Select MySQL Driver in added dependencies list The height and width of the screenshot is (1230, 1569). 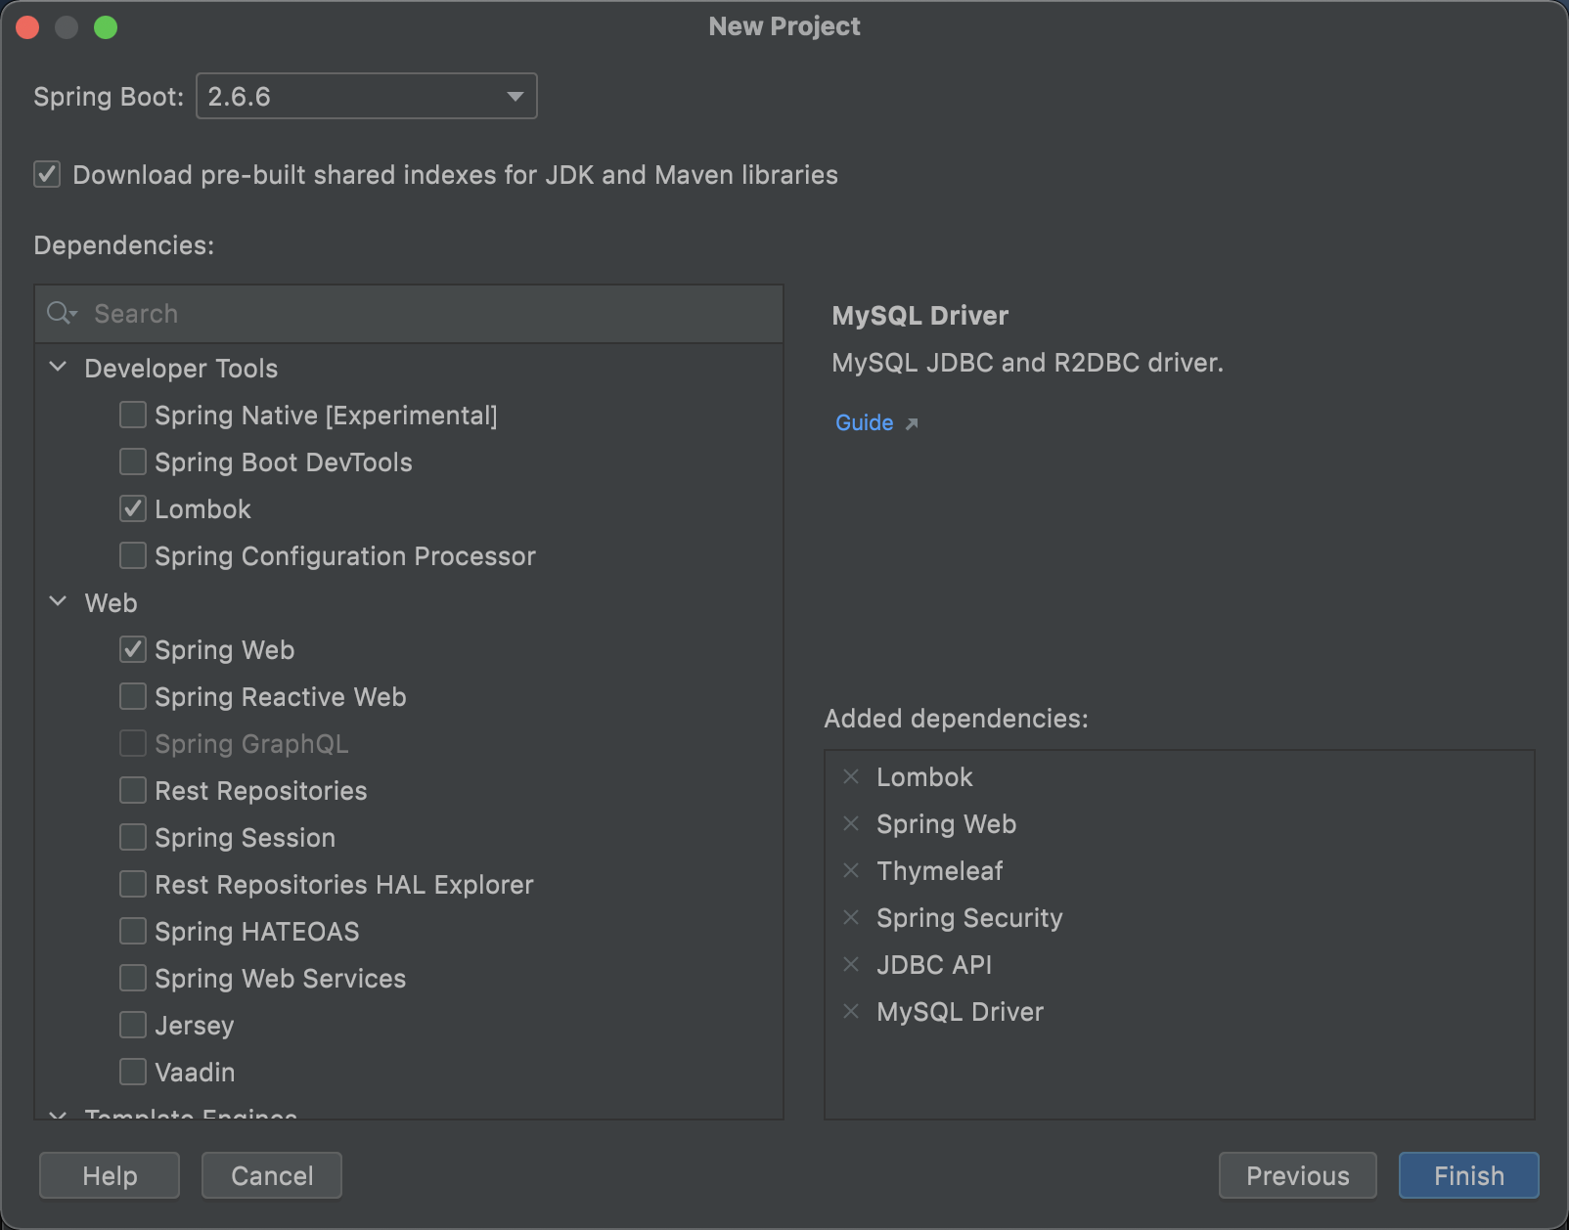(x=960, y=1011)
